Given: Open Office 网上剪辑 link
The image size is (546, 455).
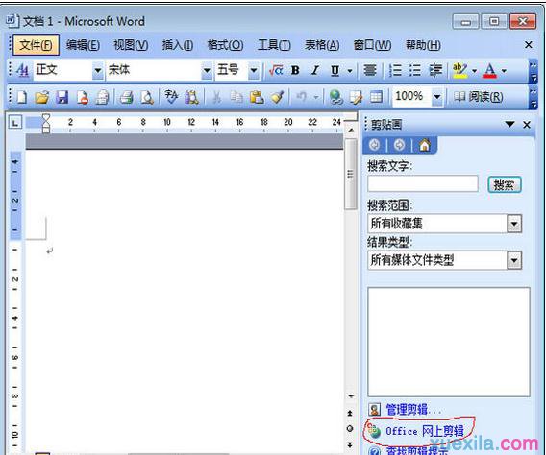Looking at the screenshot, I should pos(425,431).
